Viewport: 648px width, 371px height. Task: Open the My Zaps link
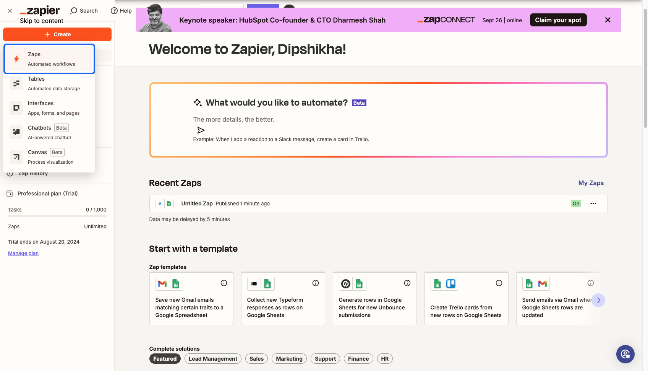pyautogui.click(x=591, y=183)
